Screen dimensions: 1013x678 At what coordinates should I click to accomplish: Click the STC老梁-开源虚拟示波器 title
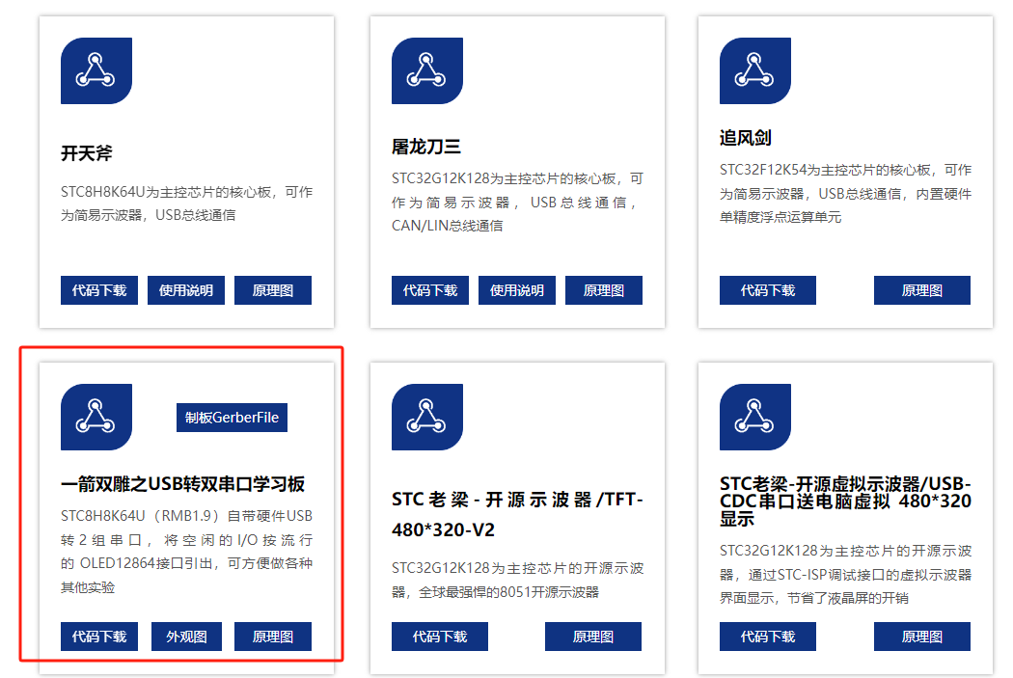(x=845, y=502)
